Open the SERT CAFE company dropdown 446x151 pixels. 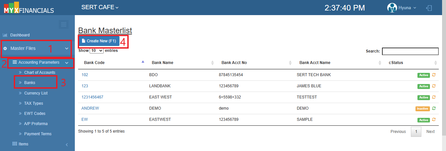point(100,7)
